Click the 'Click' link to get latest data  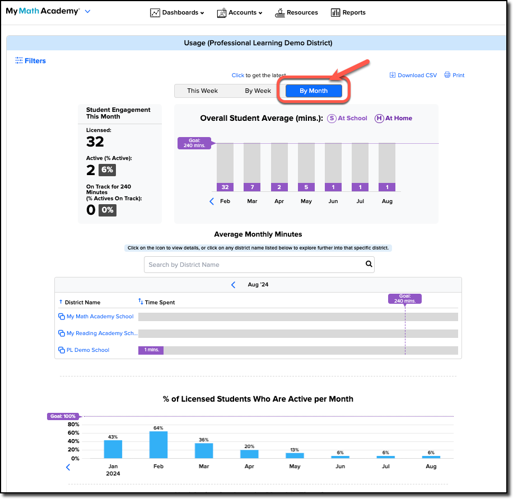click(238, 75)
